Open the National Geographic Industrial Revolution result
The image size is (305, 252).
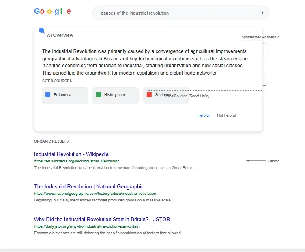click(89, 186)
